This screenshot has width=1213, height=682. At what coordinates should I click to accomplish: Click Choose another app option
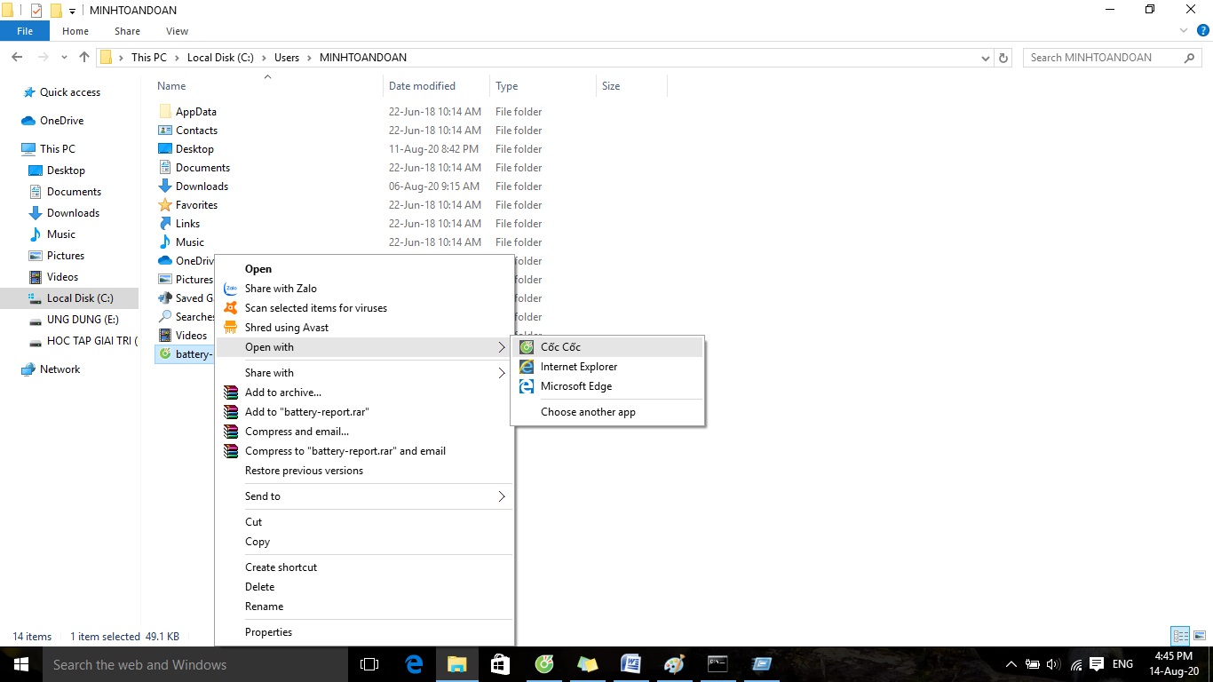[x=588, y=412]
